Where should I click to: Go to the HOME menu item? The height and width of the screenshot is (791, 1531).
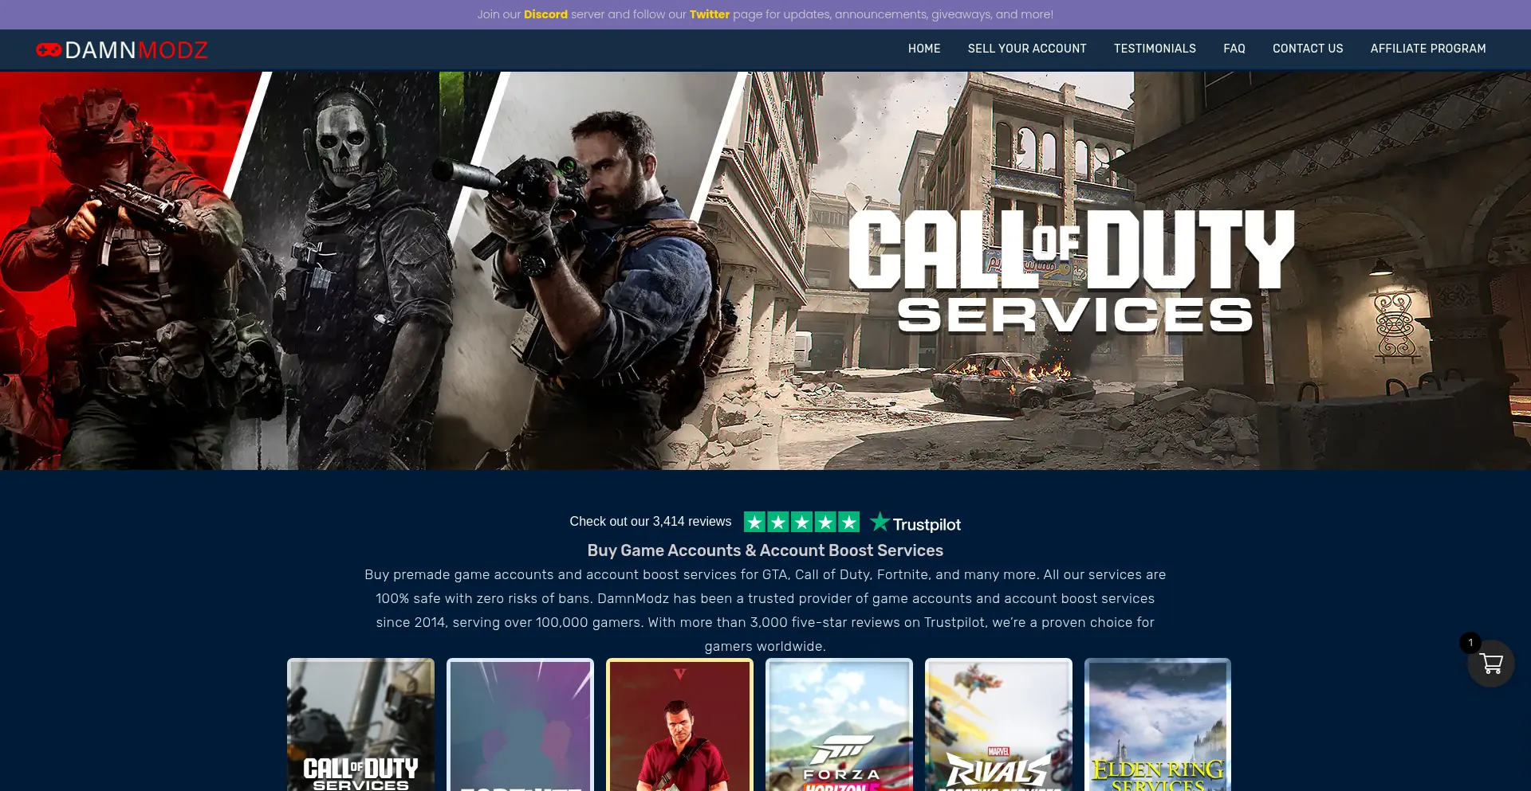[x=924, y=49]
